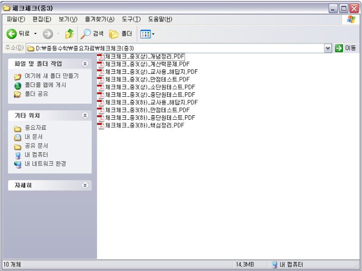This screenshot has height=271, width=362.
Task: Click the 이동 go button
Action: (345, 48)
